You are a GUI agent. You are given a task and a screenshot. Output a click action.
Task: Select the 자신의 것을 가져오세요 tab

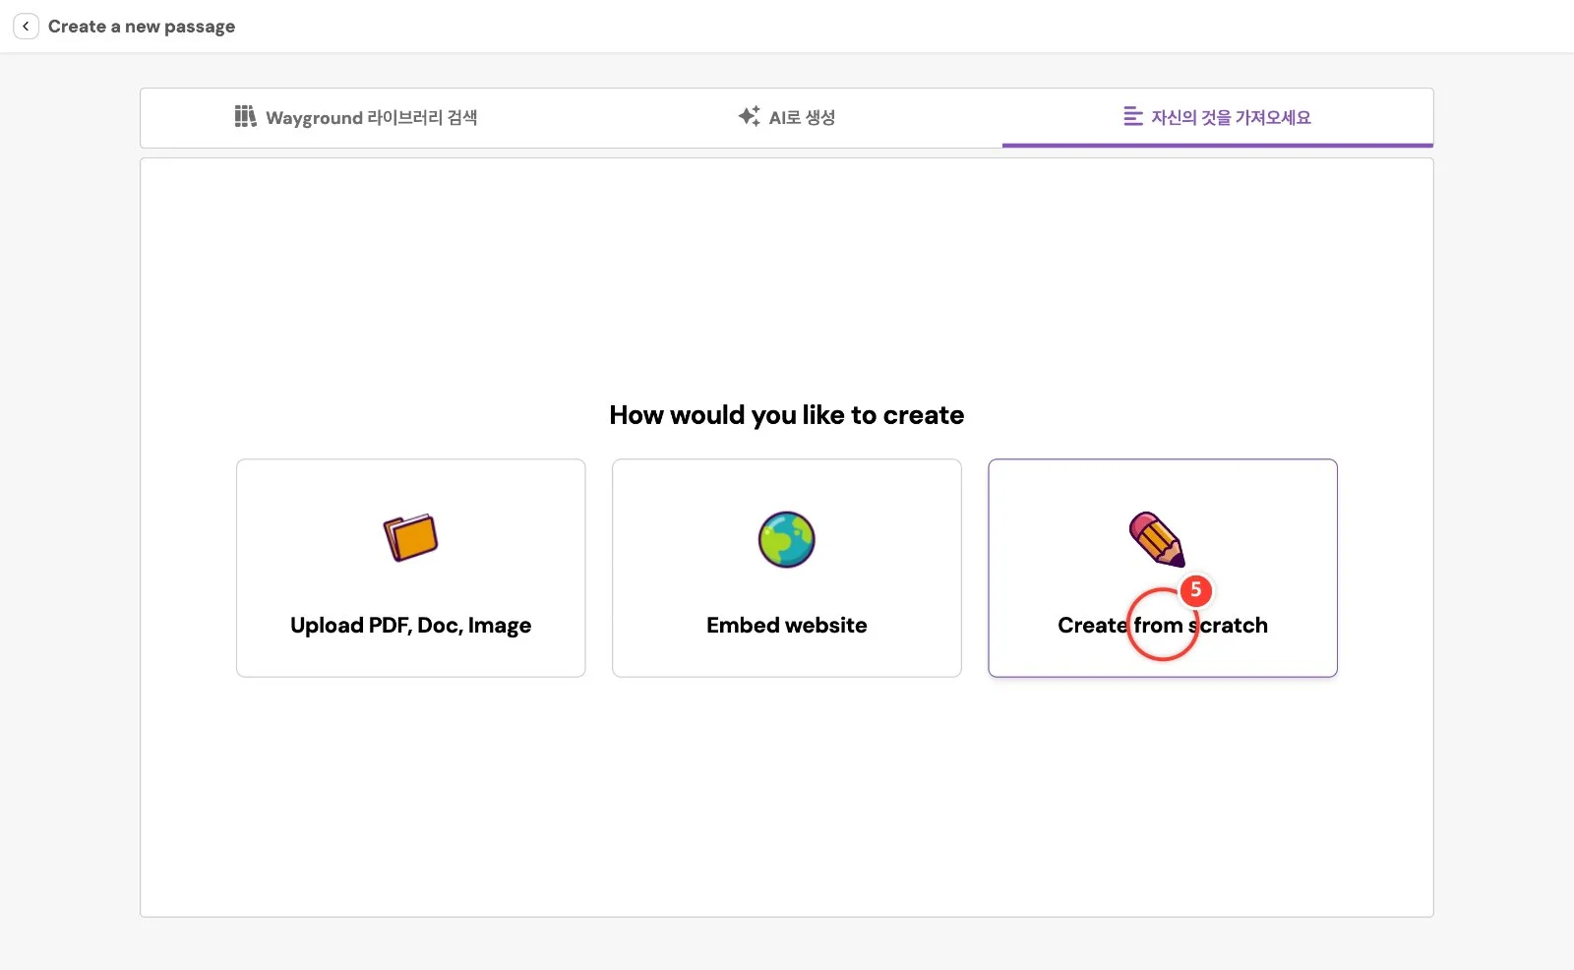point(1218,117)
